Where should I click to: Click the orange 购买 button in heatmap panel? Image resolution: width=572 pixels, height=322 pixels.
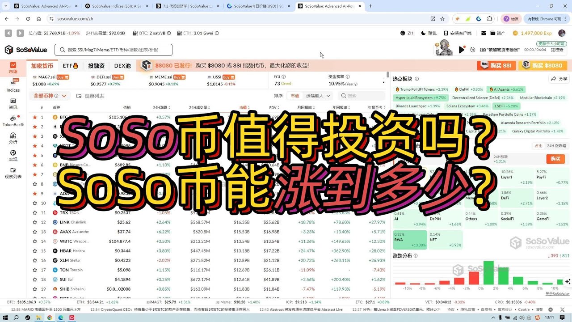tap(555, 159)
